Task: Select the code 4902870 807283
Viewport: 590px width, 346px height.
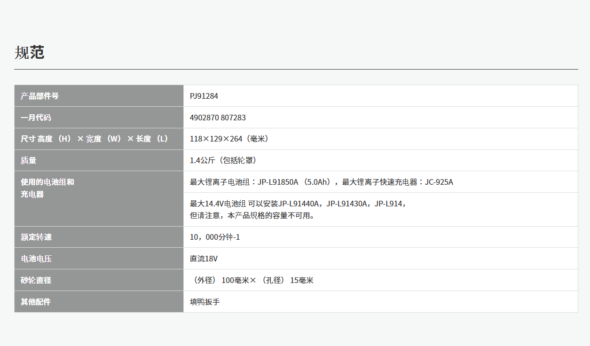Action: click(x=218, y=118)
